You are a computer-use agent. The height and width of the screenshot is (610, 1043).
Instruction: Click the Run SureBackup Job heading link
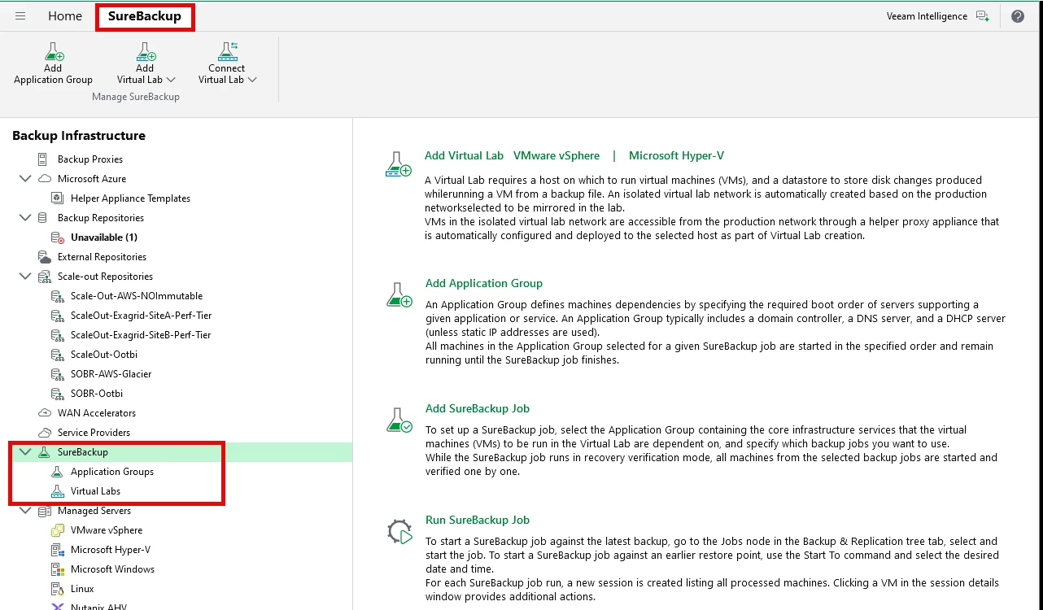(x=478, y=520)
